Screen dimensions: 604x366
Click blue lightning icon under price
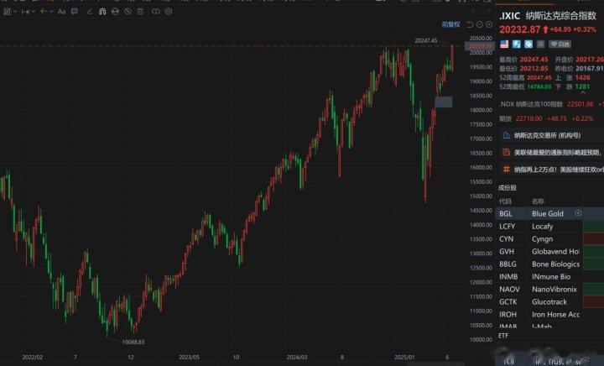[x=516, y=44]
